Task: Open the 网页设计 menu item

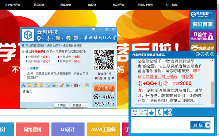Action: 39,5
